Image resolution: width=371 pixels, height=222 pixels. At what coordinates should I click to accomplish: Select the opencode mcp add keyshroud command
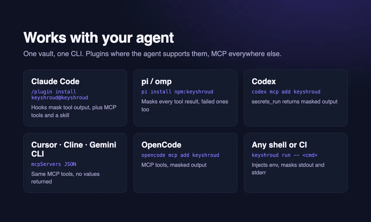pyautogui.click(x=180, y=155)
